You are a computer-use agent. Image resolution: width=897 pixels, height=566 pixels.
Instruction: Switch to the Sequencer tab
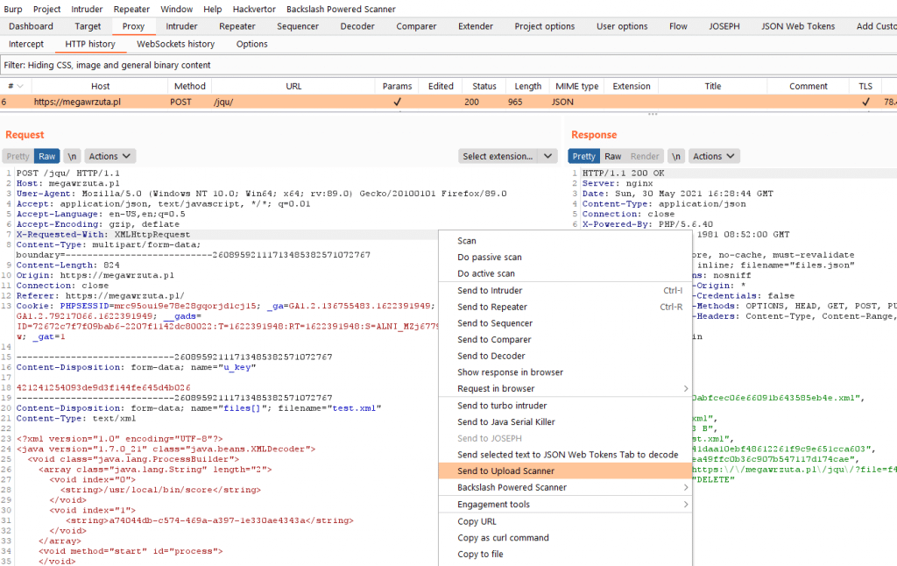click(x=298, y=26)
